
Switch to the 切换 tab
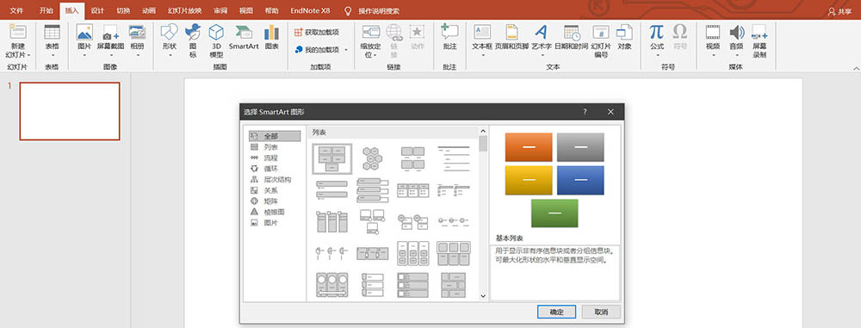click(x=123, y=11)
